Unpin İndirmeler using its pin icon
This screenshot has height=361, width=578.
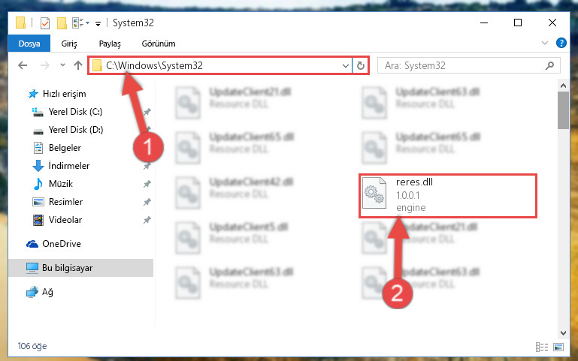(x=147, y=166)
